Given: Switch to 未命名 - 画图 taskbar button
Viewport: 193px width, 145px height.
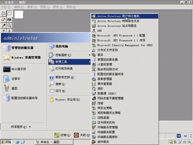Looking at the screenshot, I should [x=54, y=142].
